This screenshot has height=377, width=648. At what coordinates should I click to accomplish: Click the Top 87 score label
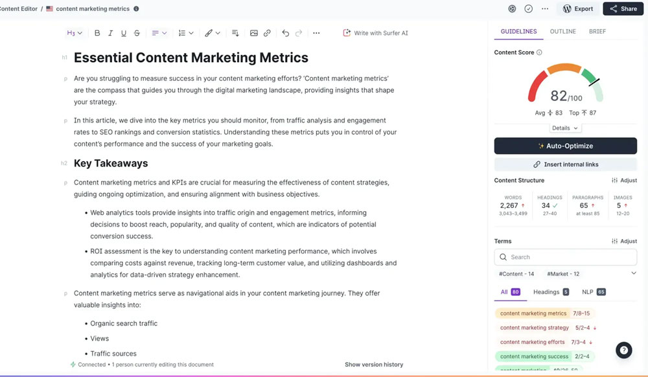tap(583, 113)
